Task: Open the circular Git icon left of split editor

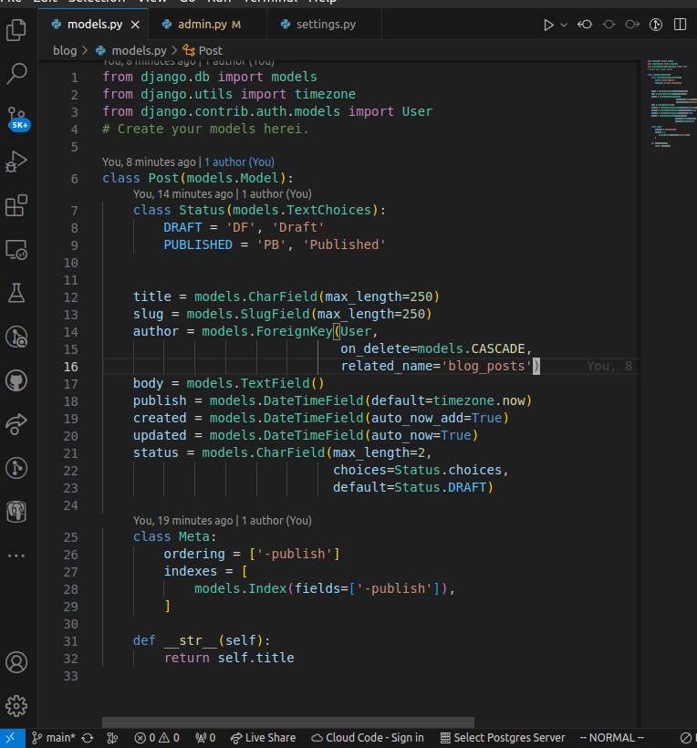Action: pos(656,25)
